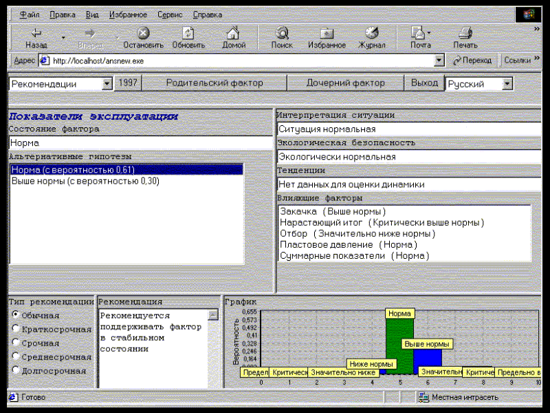Open the Назад history dropdown arrow

pyautogui.click(x=63, y=37)
